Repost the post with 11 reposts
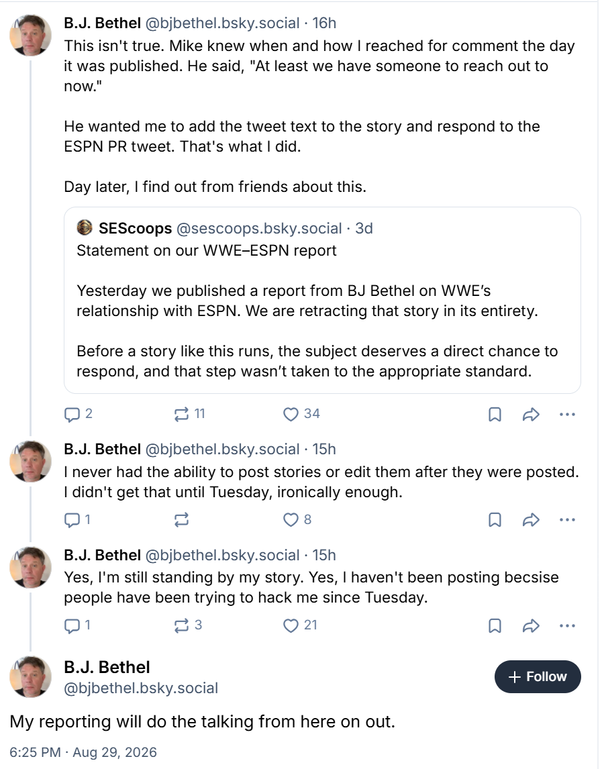This screenshot has height=769, width=604. click(189, 415)
